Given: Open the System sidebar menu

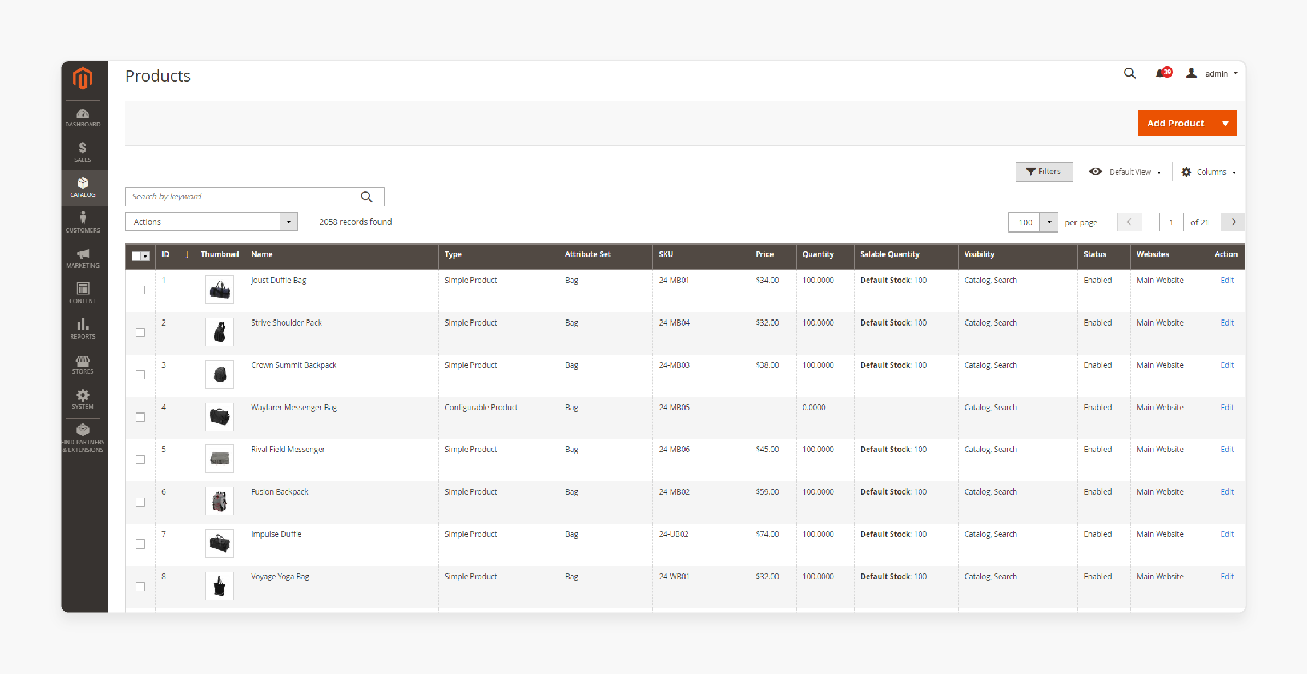Looking at the screenshot, I should point(83,399).
